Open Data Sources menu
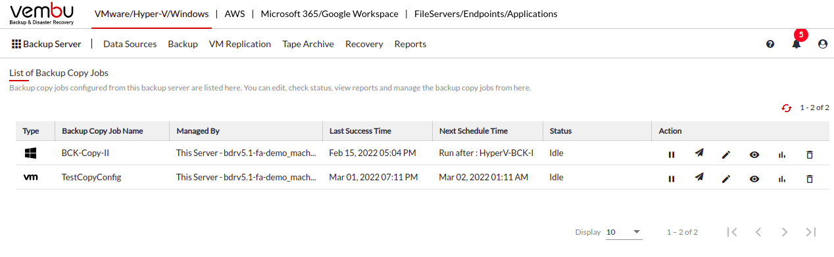The height and width of the screenshot is (257, 834). click(x=130, y=44)
